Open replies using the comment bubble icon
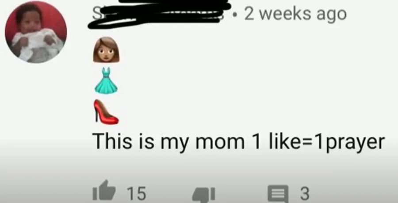Viewport: 398px width, 203px height. point(278,194)
